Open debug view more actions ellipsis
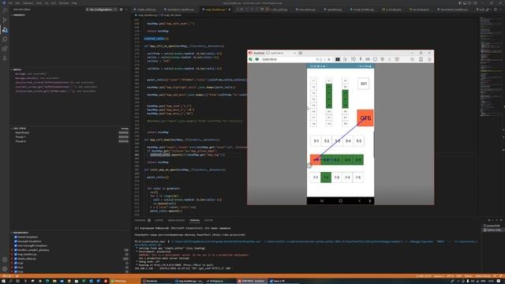 126,9
